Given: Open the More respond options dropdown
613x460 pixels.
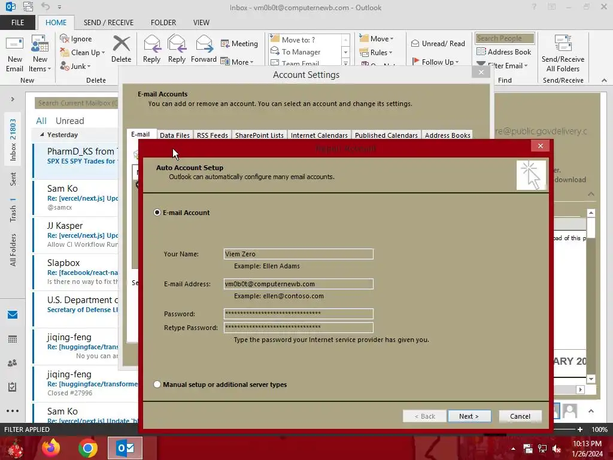Looking at the screenshot, I should 237,62.
